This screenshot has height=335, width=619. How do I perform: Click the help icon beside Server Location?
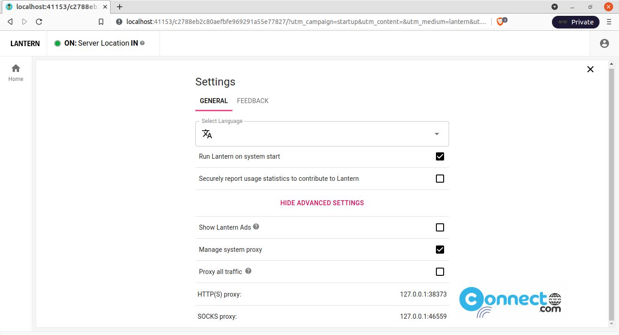(x=142, y=43)
